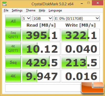Maximize the CrystalDiskMark window

[x=89, y=3]
